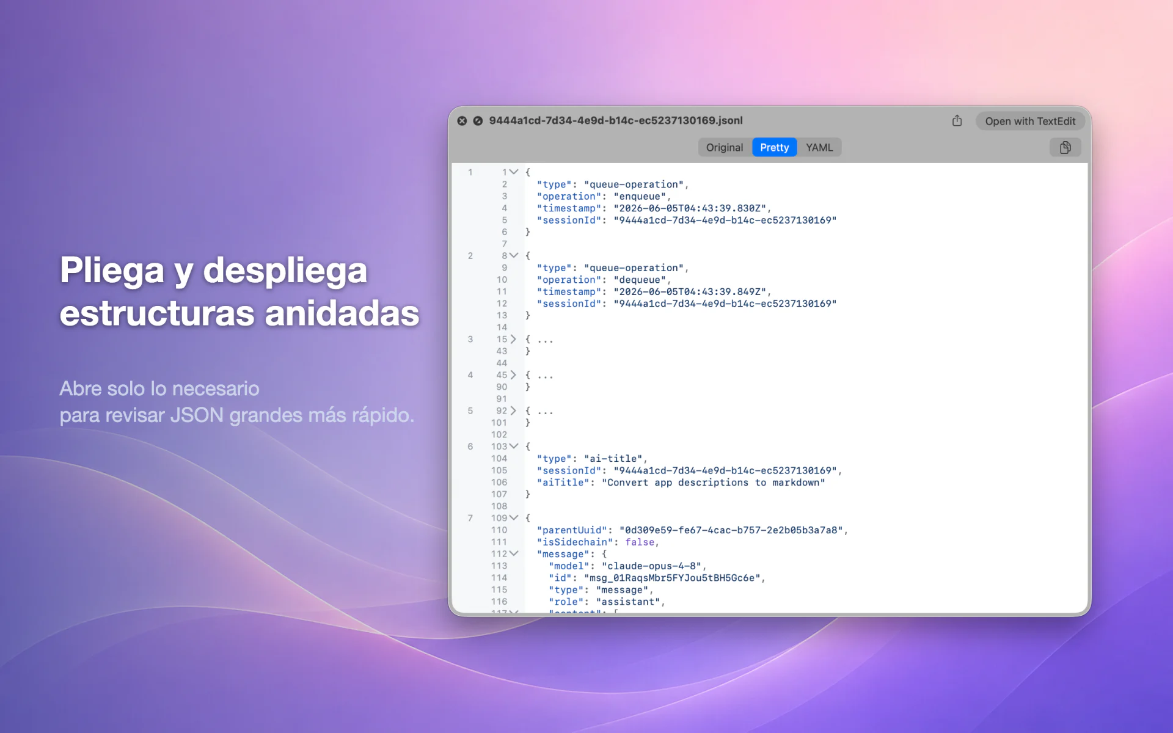Click the parentUuid value on line 110
The image size is (1173, 733).
coord(731,530)
